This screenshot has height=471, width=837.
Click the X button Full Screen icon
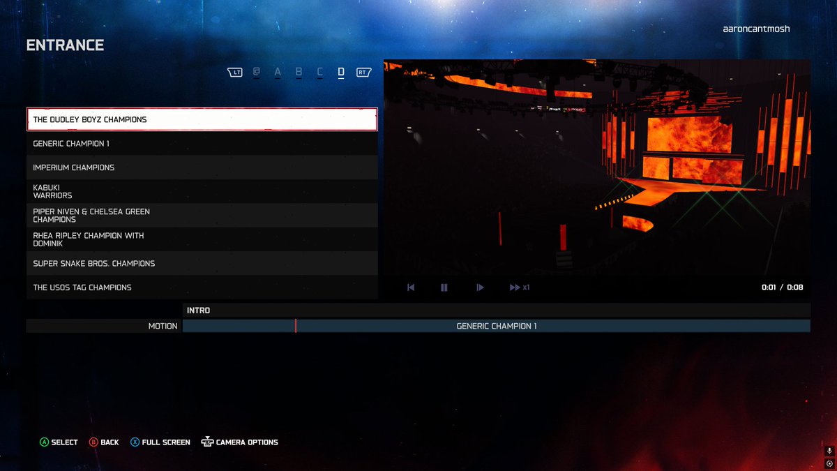(x=135, y=442)
